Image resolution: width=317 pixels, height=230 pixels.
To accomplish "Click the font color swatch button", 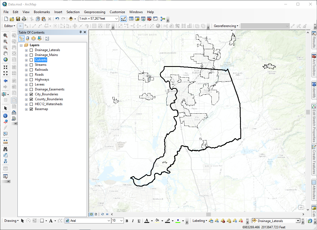I will 147,221.
